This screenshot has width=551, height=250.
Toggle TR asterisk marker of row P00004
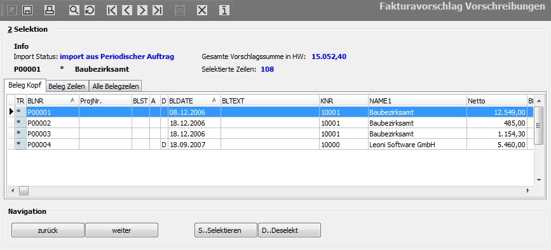20,145
